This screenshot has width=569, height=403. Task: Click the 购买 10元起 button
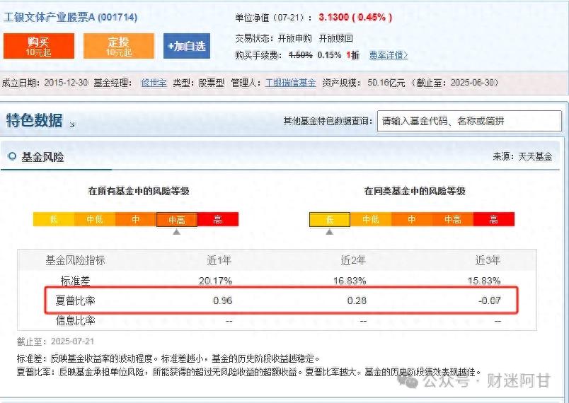click(39, 46)
